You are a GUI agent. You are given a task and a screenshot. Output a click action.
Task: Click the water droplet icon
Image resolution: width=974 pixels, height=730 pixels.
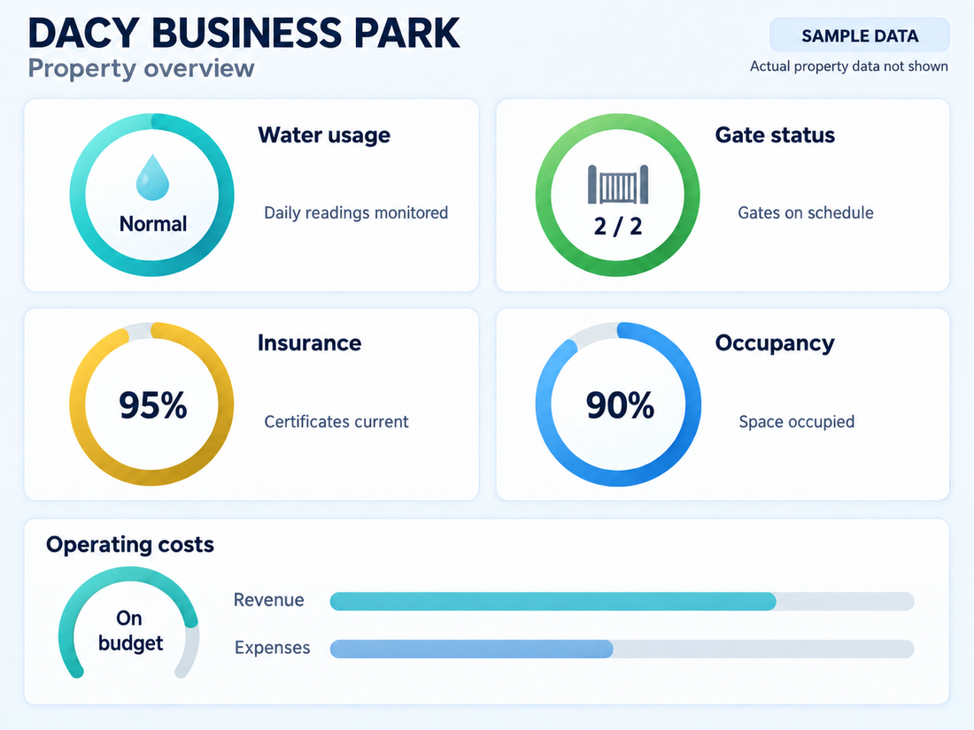(152, 178)
